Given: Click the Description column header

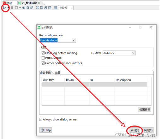Looking at the screenshot, I should (x=131, y=80).
